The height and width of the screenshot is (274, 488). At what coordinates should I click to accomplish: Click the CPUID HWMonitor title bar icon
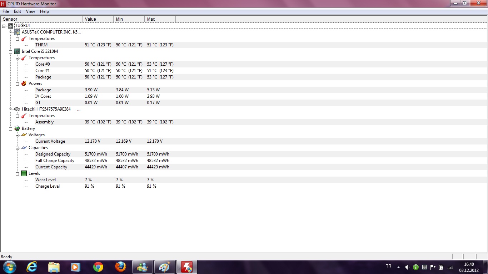coord(3,4)
